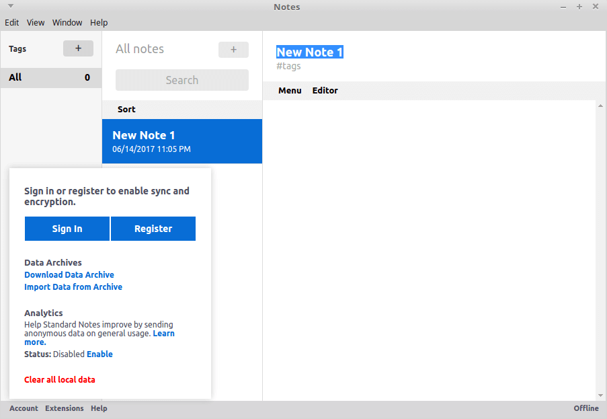Image resolution: width=607 pixels, height=419 pixels.
Task: Focus the Search notes field
Action: click(x=182, y=80)
